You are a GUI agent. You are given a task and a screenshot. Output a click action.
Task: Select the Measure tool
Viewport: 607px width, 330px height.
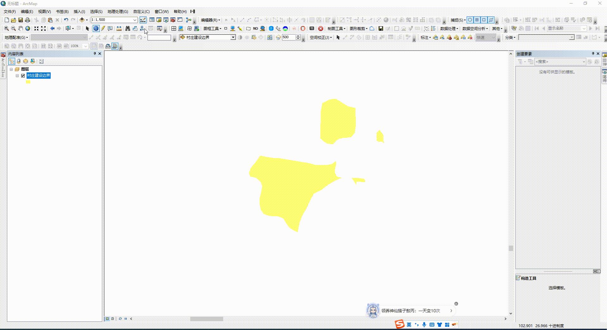(x=119, y=28)
